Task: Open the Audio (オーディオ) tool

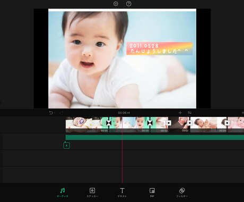Action: click(x=63, y=192)
